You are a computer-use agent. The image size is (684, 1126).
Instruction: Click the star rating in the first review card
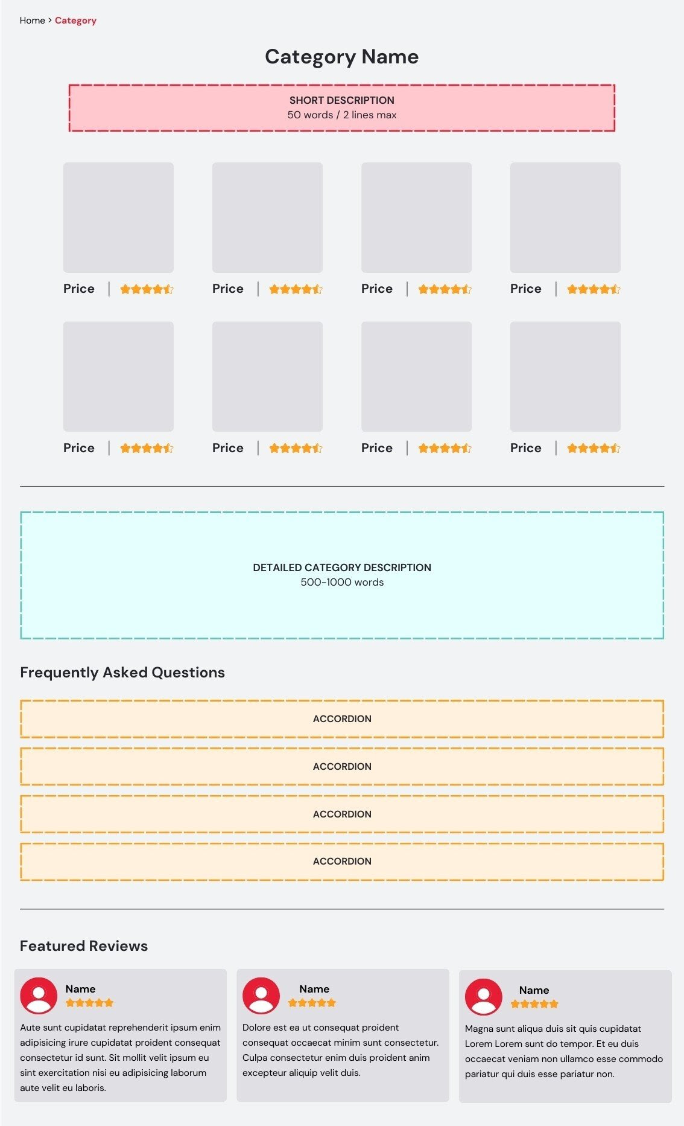pyautogui.click(x=89, y=1003)
